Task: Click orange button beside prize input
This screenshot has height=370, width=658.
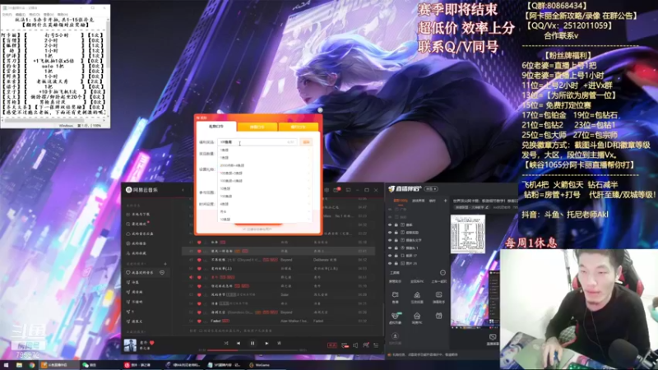Action: 306,142
